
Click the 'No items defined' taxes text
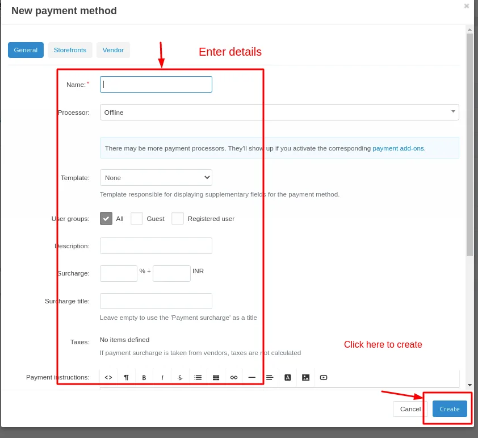(x=125, y=340)
